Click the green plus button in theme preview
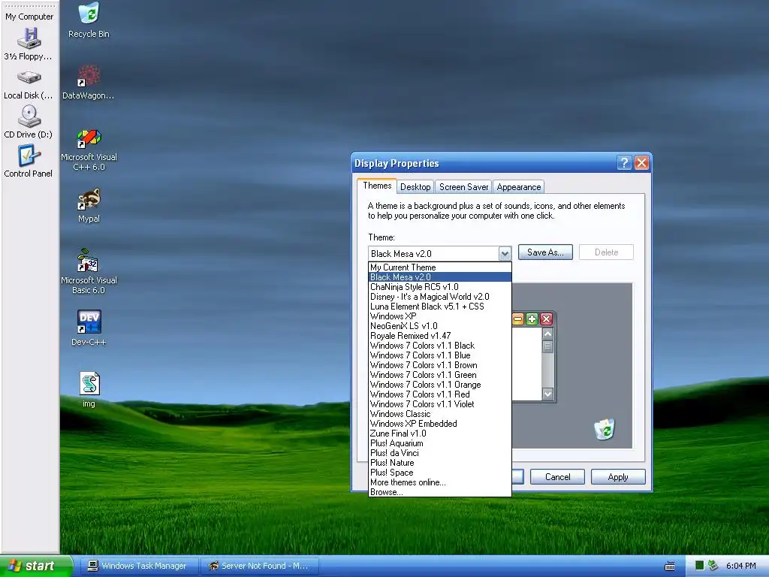 coord(532,319)
